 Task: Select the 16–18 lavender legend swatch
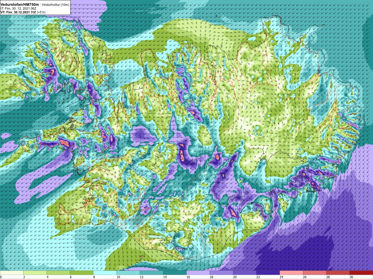pyautogui.click(x=198, y=273)
